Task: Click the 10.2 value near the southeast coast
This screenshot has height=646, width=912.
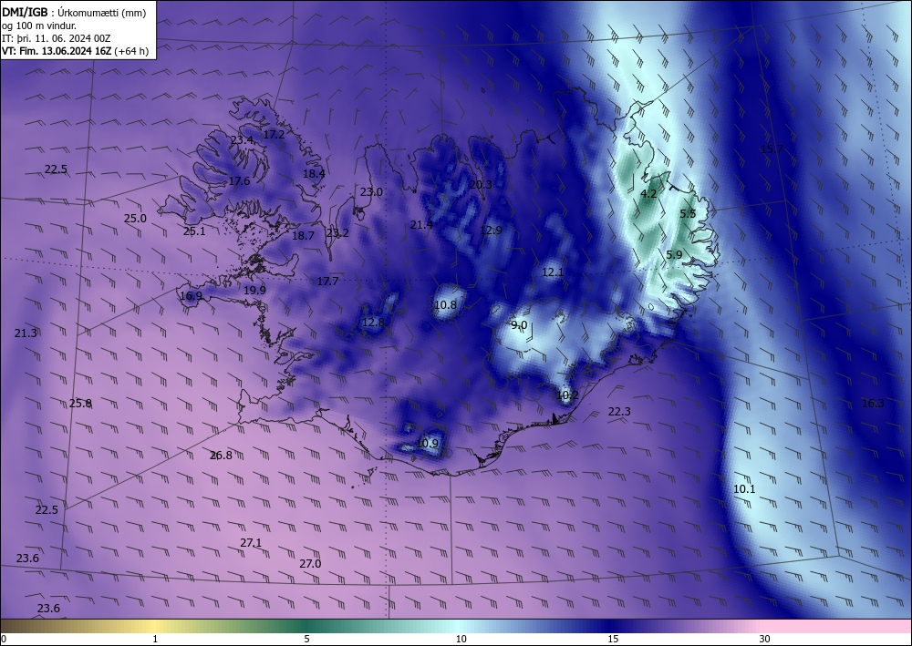Action: pyautogui.click(x=567, y=395)
